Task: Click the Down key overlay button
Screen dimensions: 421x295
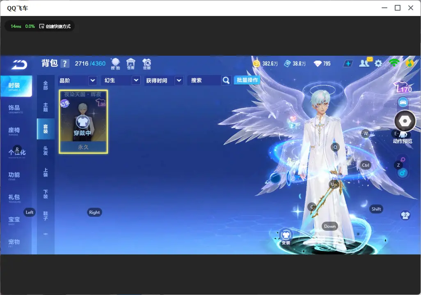Action: (330, 226)
